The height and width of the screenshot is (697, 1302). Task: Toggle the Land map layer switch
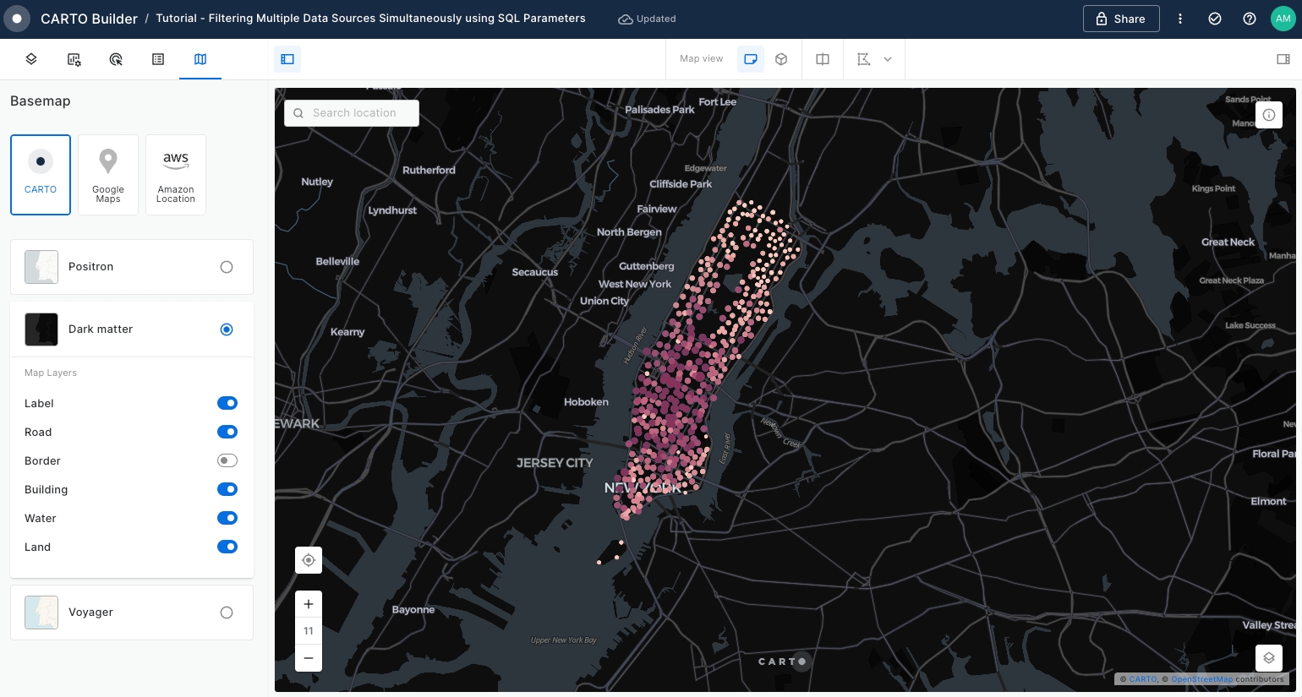click(227, 547)
